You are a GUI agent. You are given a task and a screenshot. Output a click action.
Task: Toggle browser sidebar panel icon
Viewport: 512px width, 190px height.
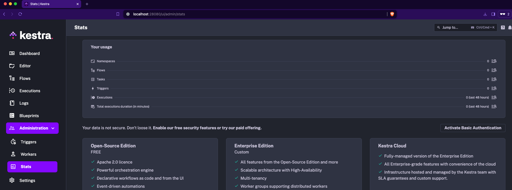(493, 14)
